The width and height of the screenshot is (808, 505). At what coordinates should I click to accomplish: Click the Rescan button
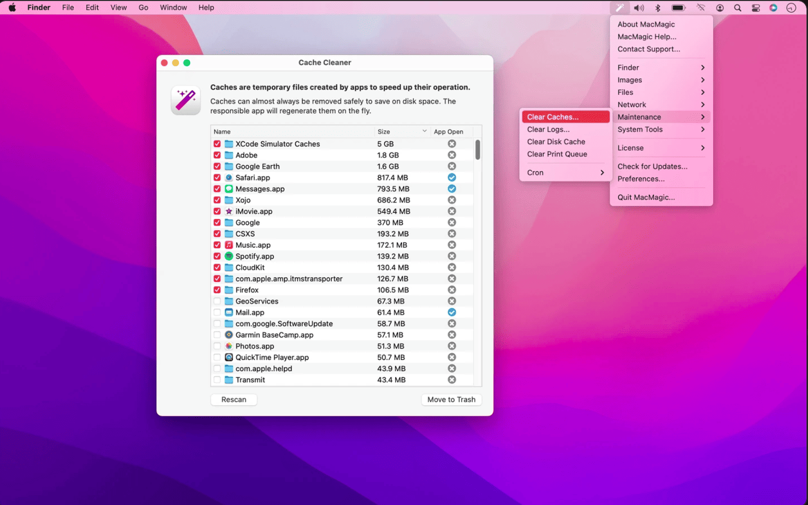[234, 399]
